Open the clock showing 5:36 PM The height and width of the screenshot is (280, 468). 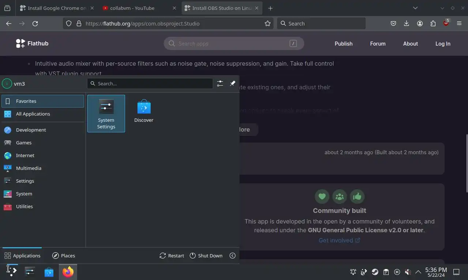[x=436, y=272]
